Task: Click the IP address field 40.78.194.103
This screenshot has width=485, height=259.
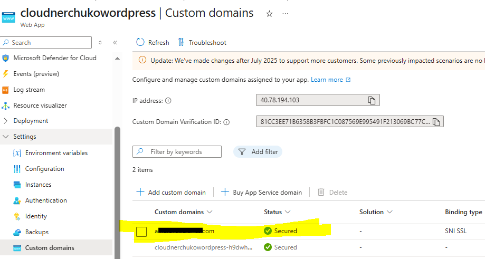Action: pos(318,100)
